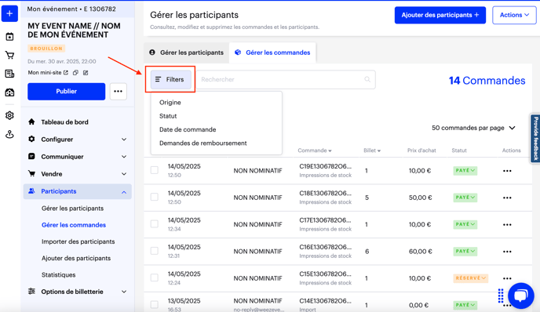Click the Mon événement E 1306782 breadcrumb
Screen dimensions: 540x312
tap(71, 9)
